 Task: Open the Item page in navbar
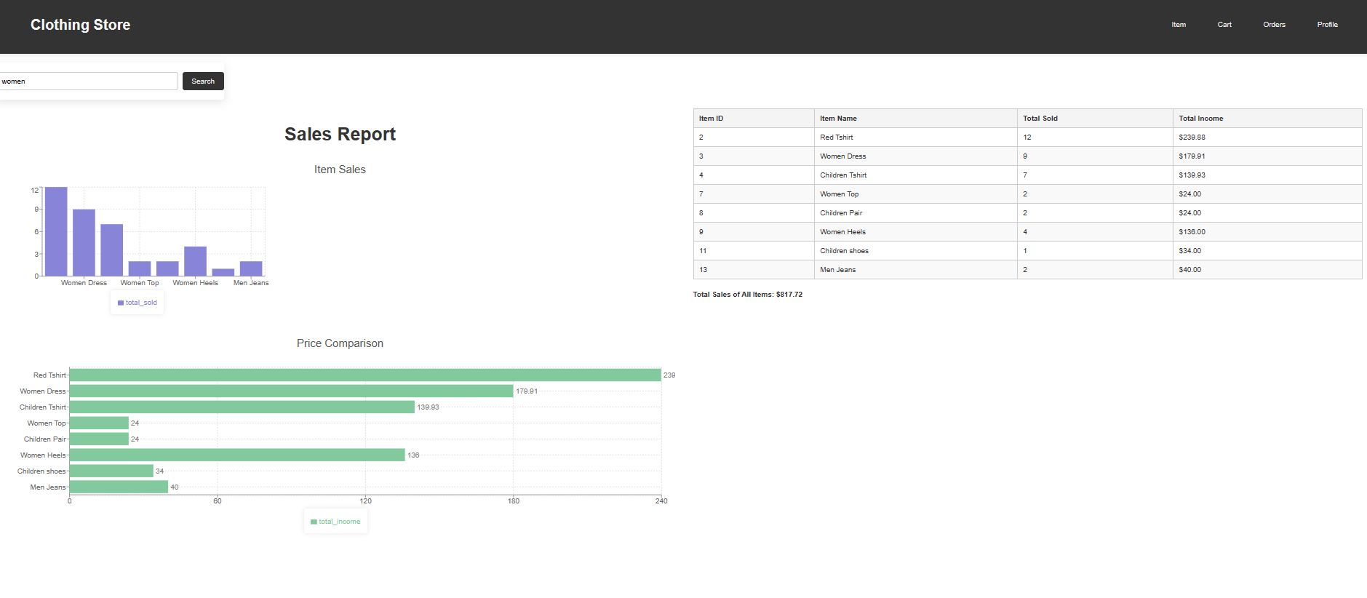pos(1179,25)
